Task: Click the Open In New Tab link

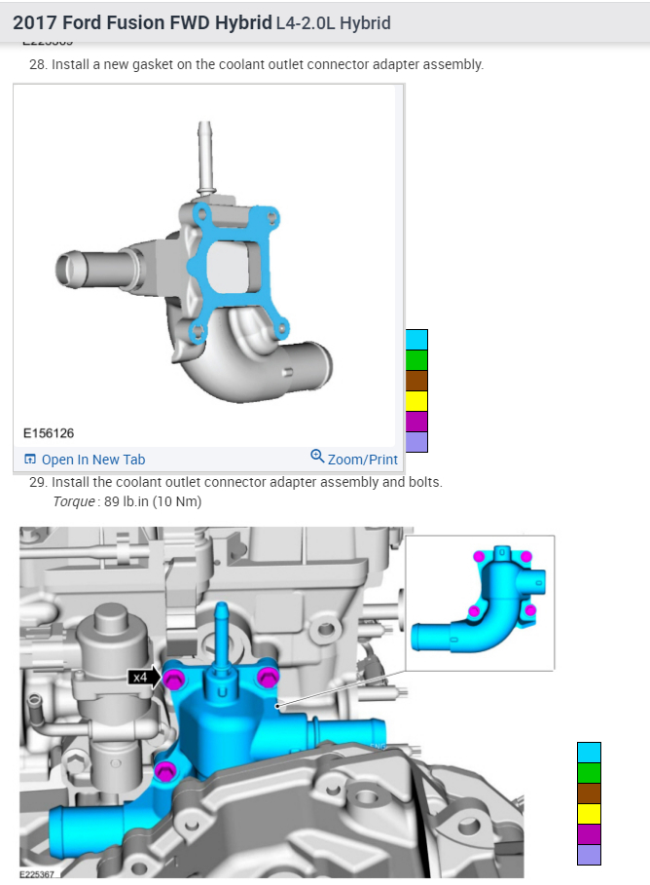Action: [93, 460]
